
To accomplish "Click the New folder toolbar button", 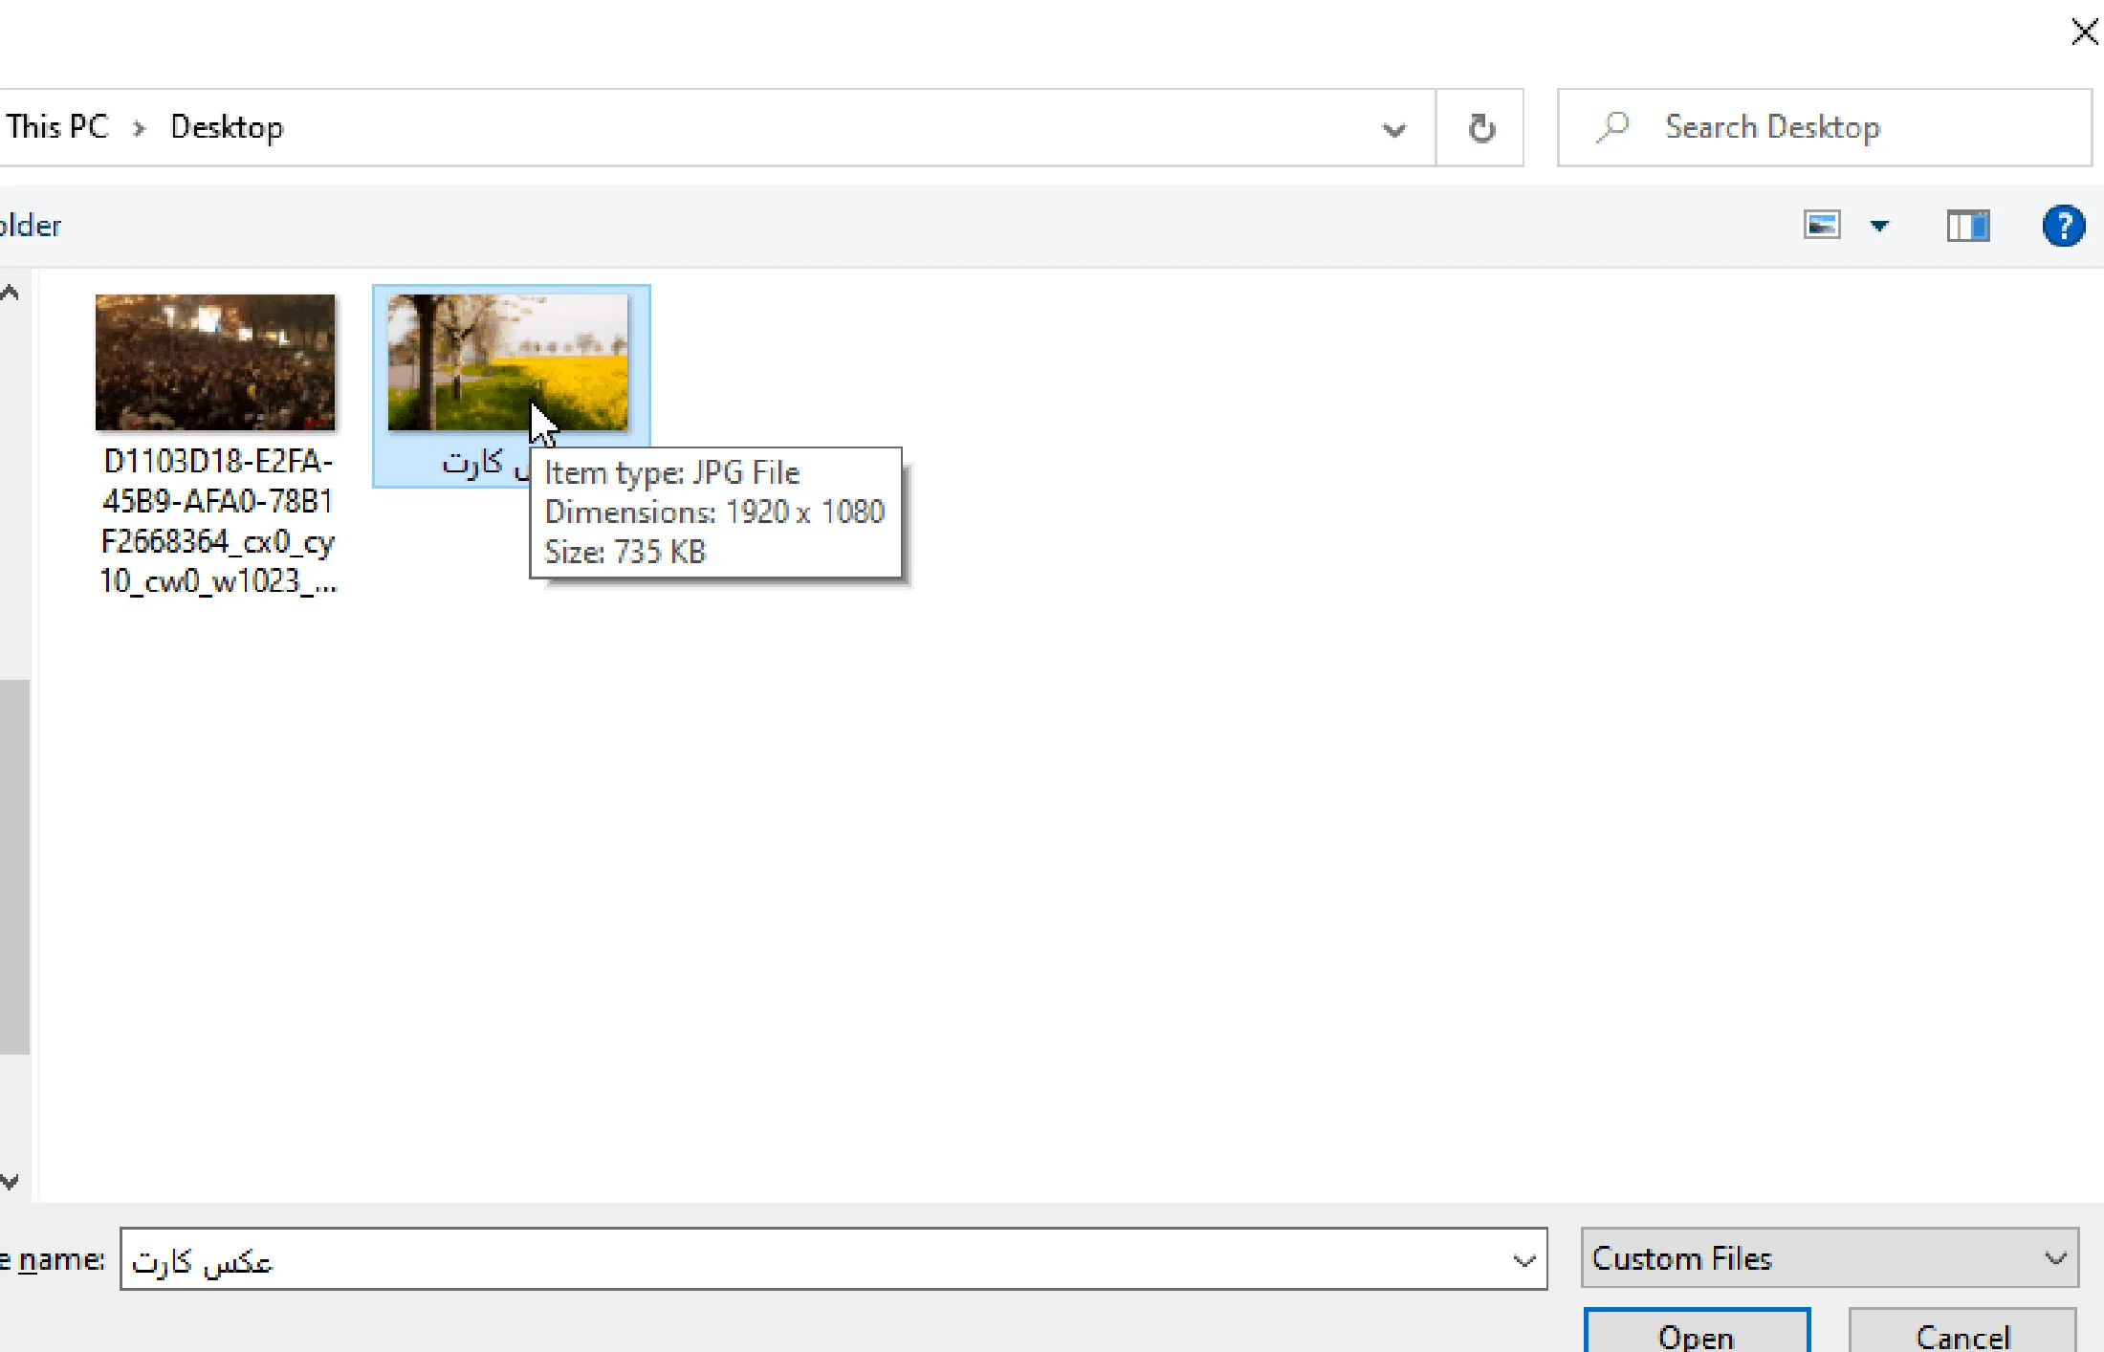I will 31,226.
